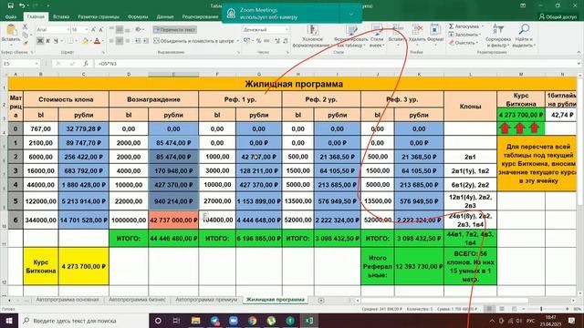The width and height of the screenshot is (584, 328).
Task: Toggle center horizontal alignment
Action: coord(120,41)
